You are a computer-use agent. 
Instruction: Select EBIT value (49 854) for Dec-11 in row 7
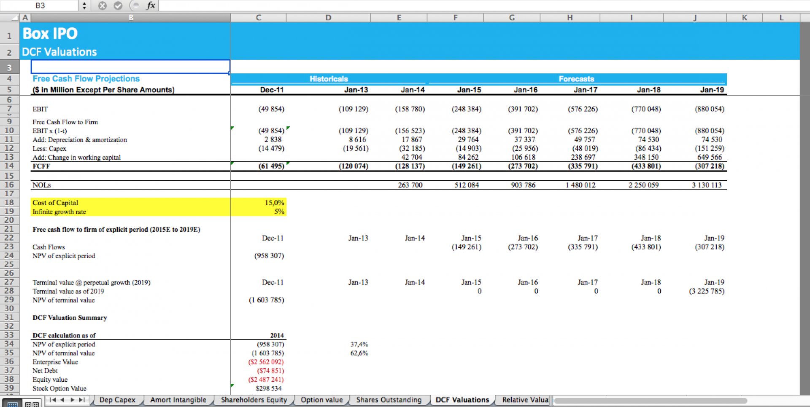[271, 109]
